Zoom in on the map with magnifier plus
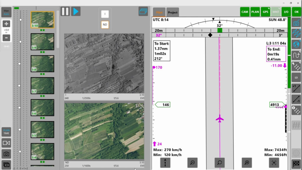 [x=247, y=163]
